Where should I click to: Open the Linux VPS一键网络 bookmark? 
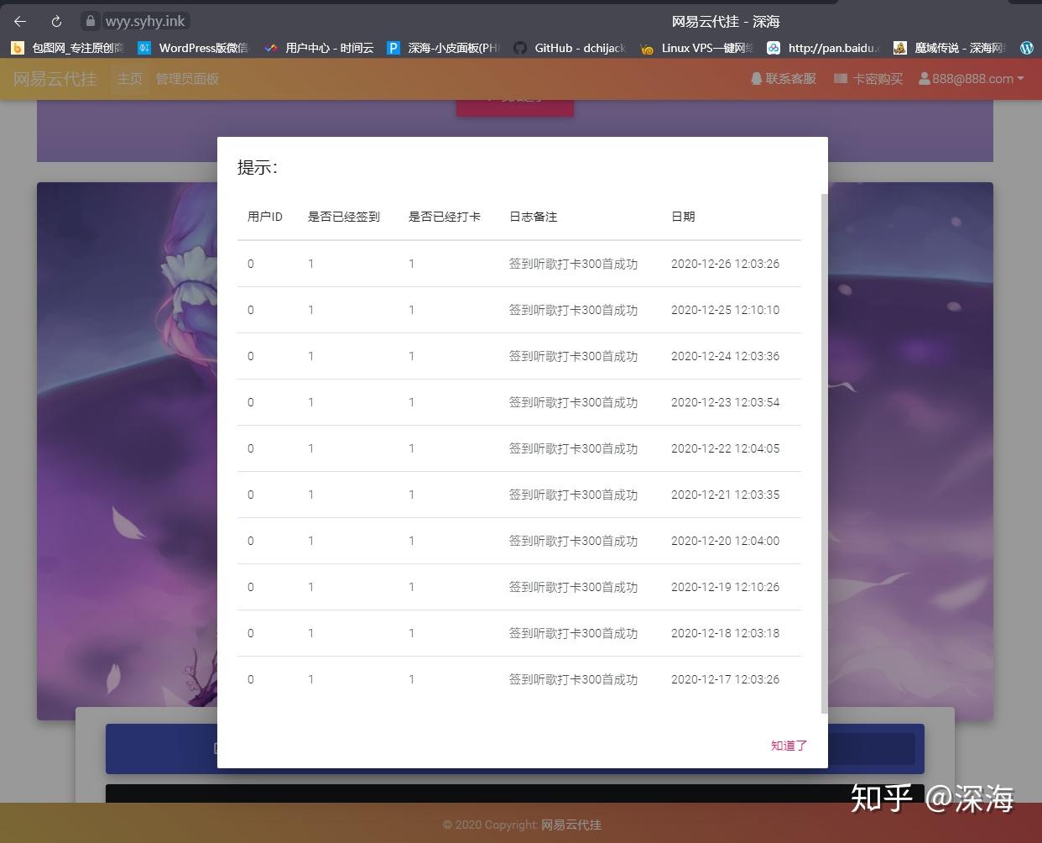click(x=696, y=48)
